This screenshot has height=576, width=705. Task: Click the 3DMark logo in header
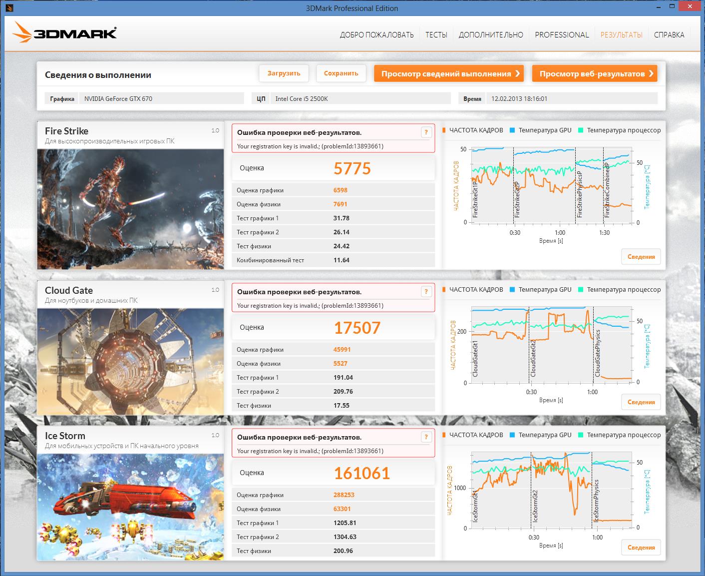coord(65,33)
